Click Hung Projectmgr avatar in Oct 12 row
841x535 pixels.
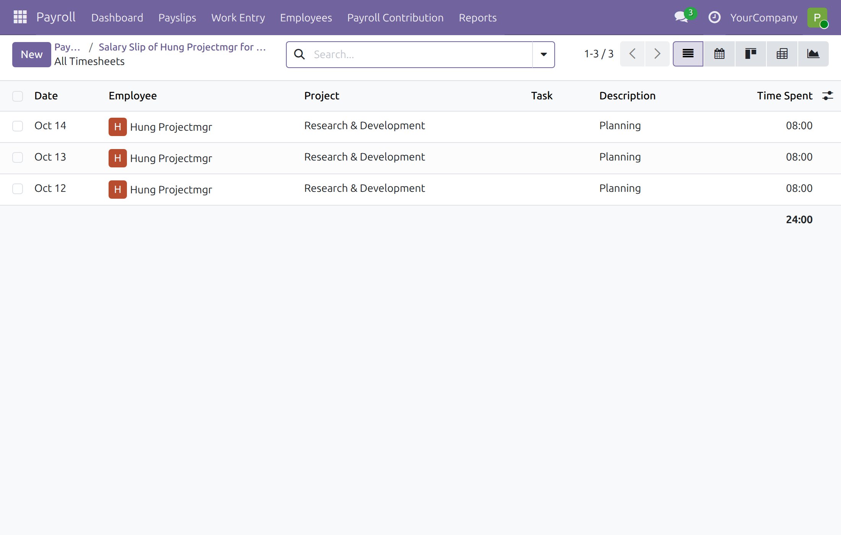(117, 190)
